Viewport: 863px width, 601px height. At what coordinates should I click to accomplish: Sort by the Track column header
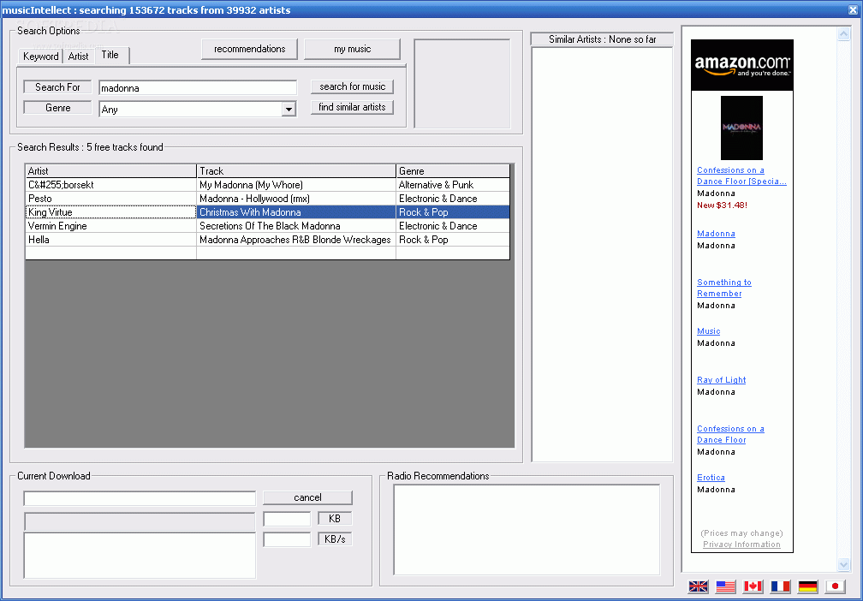click(296, 171)
